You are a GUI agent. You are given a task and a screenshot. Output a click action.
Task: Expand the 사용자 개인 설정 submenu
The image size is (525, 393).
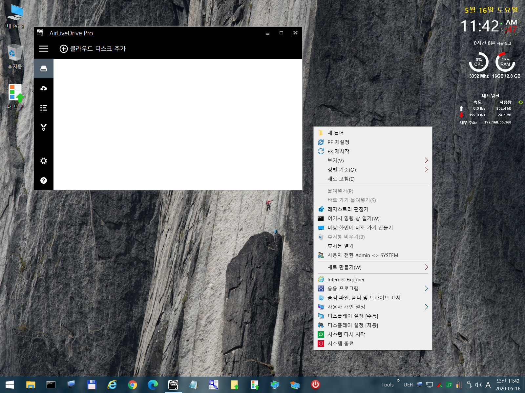point(373,307)
